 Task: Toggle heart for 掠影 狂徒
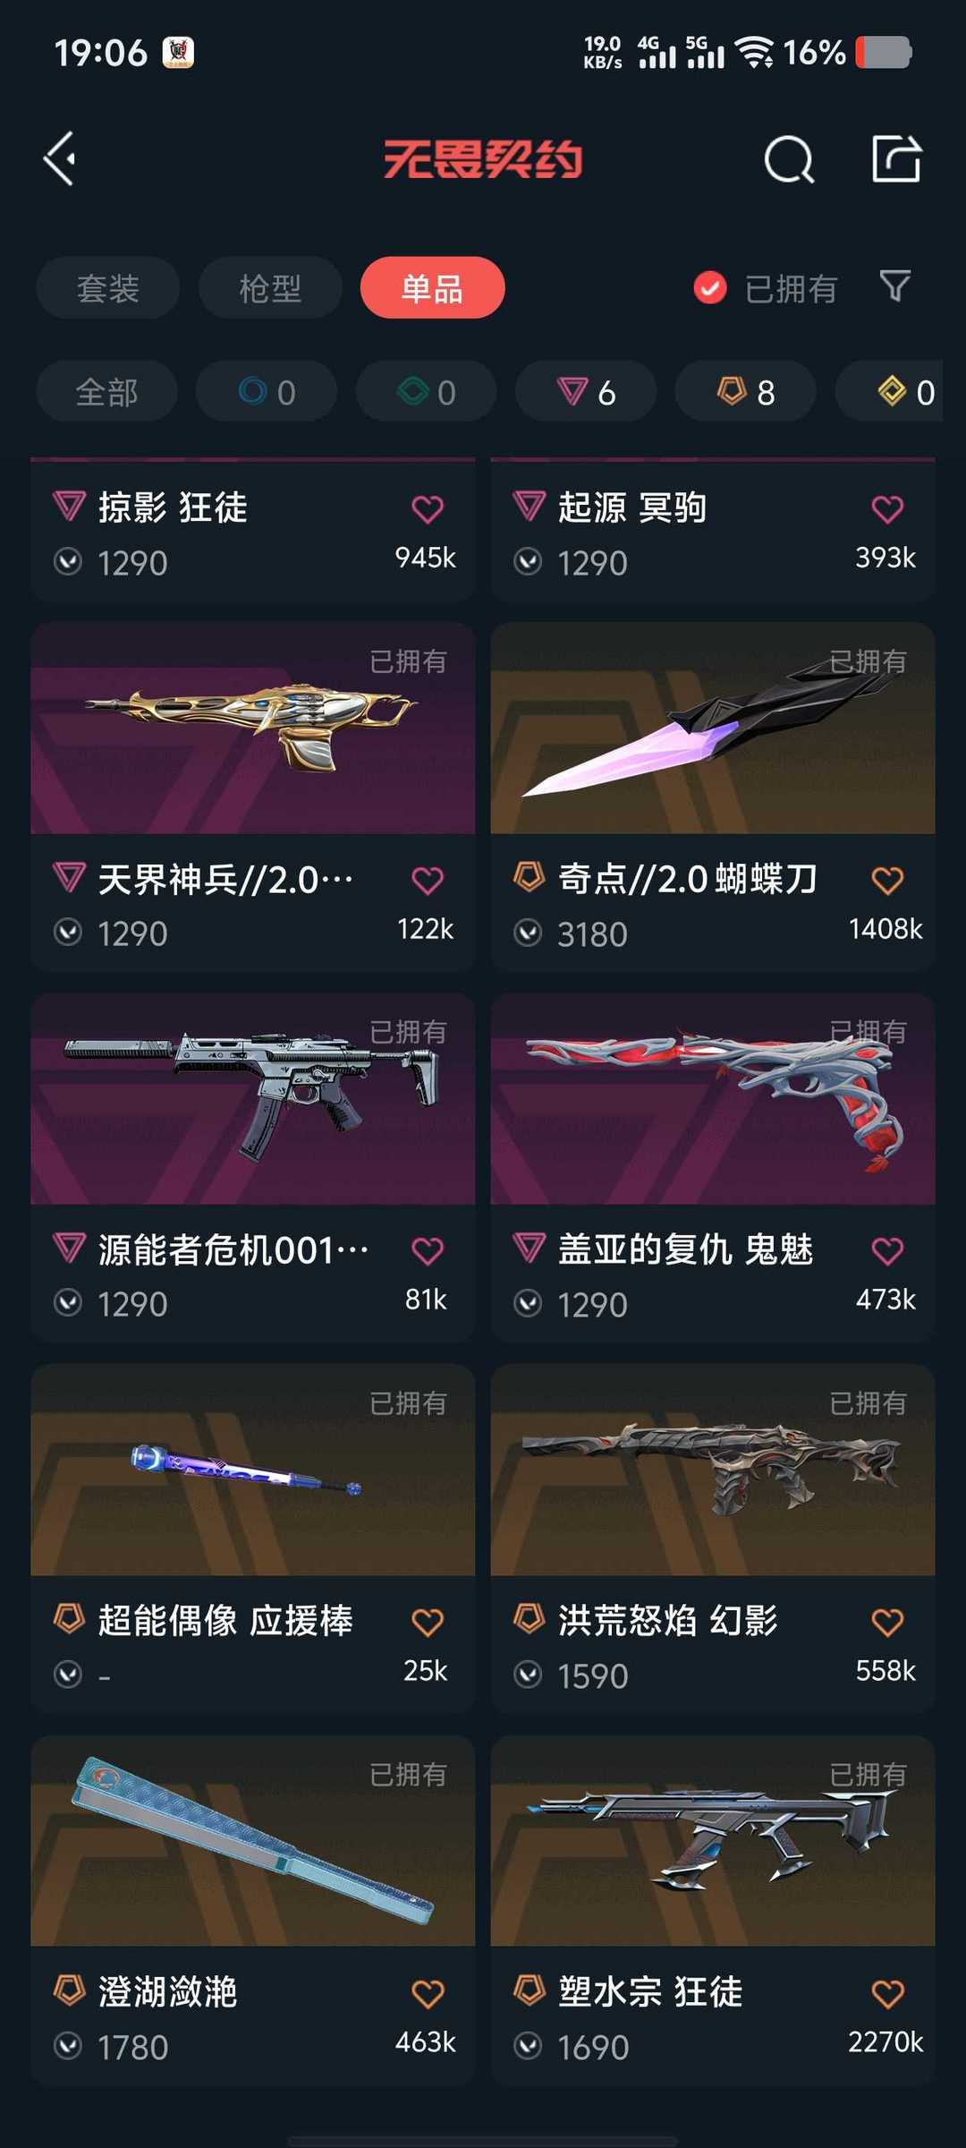(x=428, y=509)
